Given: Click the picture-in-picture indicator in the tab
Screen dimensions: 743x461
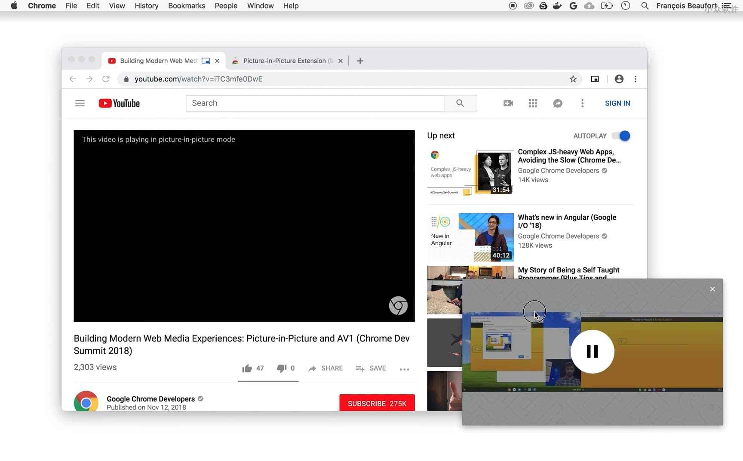Looking at the screenshot, I should click(206, 61).
